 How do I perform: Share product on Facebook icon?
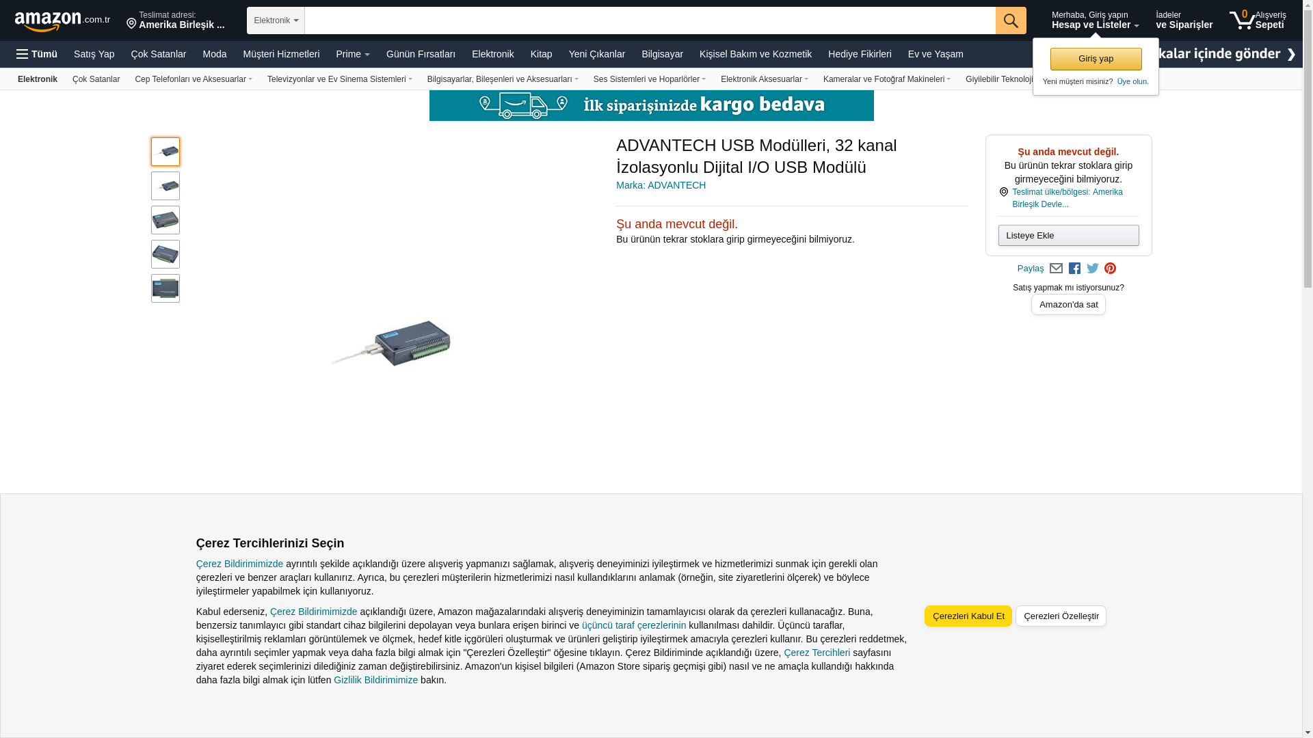1074,269
